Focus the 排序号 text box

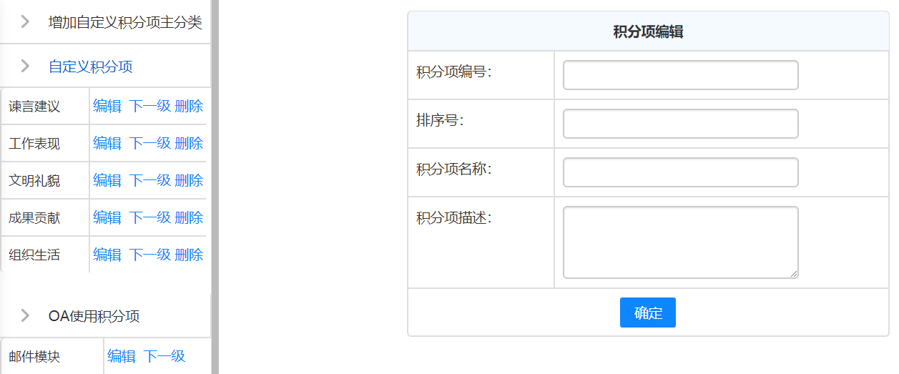click(680, 124)
